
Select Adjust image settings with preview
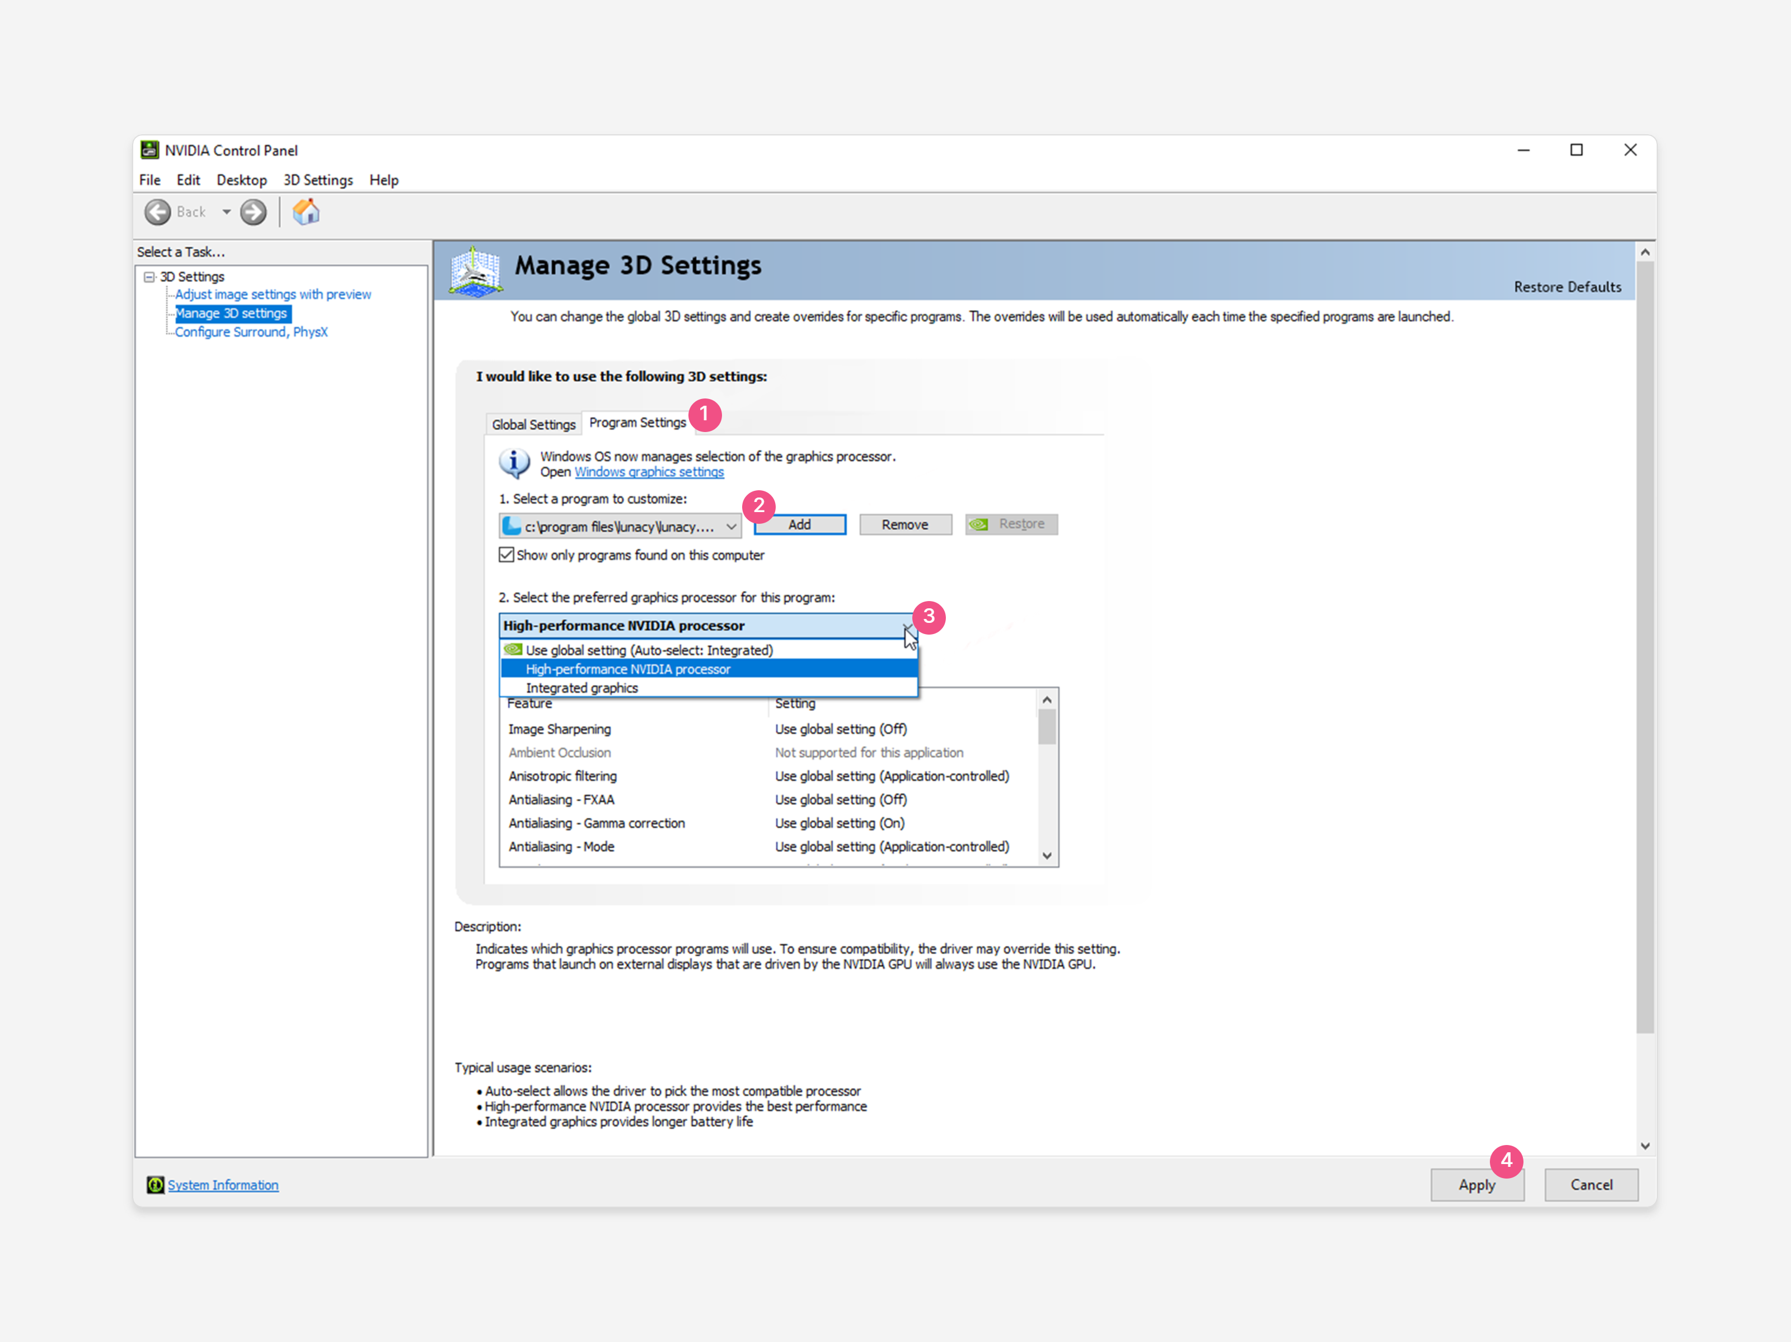(273, 294)
